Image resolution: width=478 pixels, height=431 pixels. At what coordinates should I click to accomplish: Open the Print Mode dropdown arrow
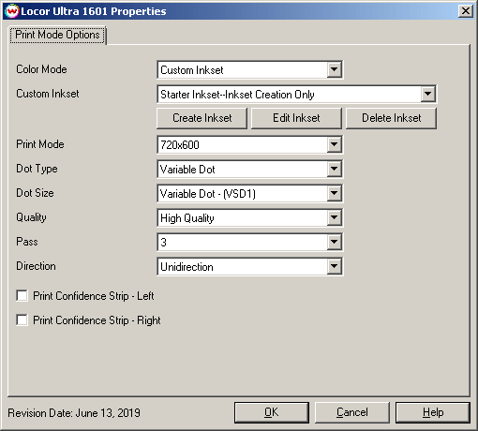click(x=334, y=144)
